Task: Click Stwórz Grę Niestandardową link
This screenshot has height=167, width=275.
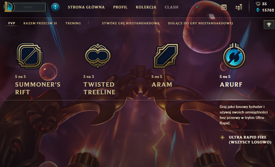Action: point(131,23)
